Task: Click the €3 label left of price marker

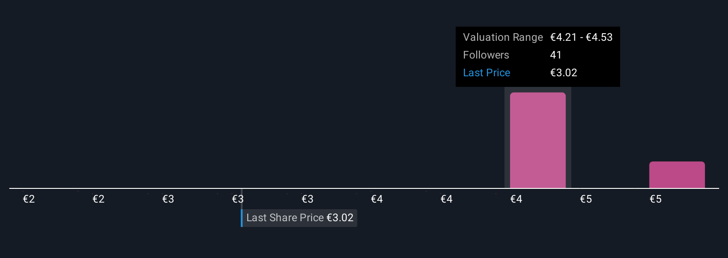Action: (168, 199)
